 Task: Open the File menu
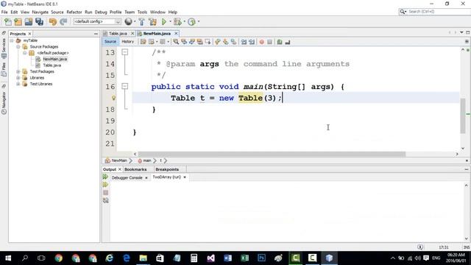click(x=4, y=12)
